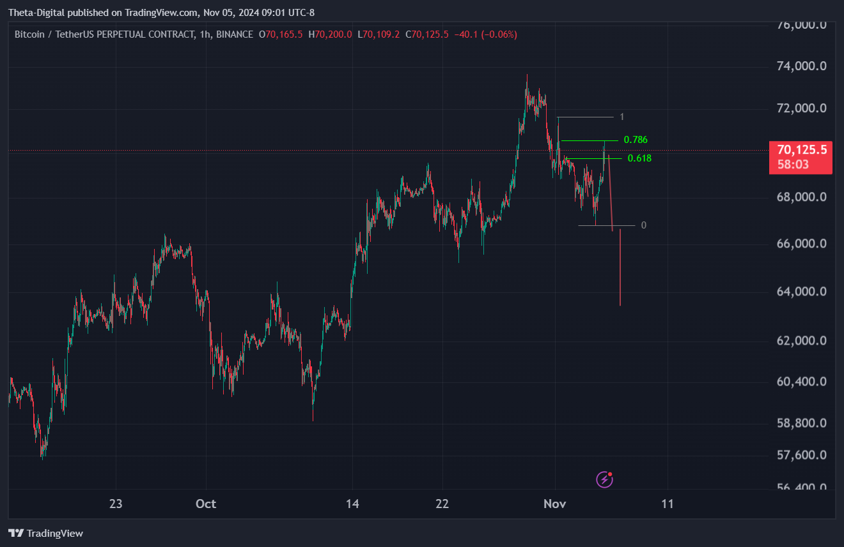Select the red projected downtrend line
The height and width of the screenshot is (547, 844).
click(610, 191)
